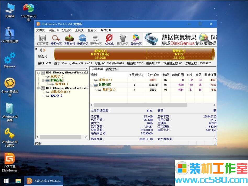Click the Save Changes (保存更改) toolbar icon
Viewport: 248px width, 186px height.
(x=43, y=40)
